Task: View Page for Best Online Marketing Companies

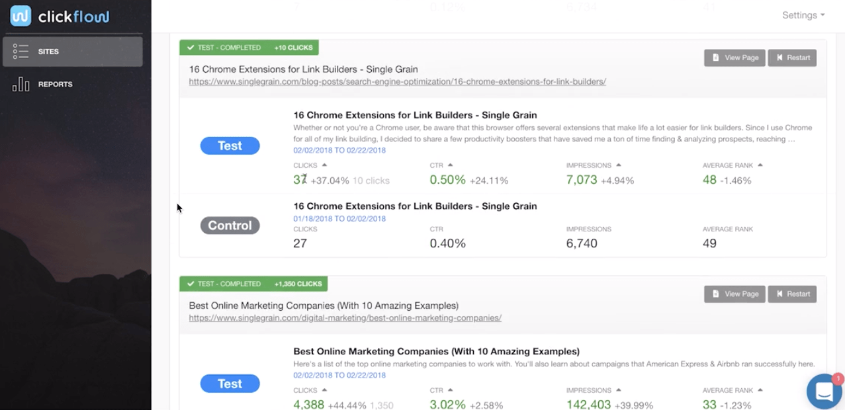Action: tap(734, 294)
